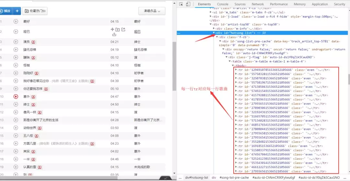Viewport: 350px width, 181px height.
Task: Click breadcrumb #auto-id-ChNmCR90Fytwu6gf
Action: [274, 178]
